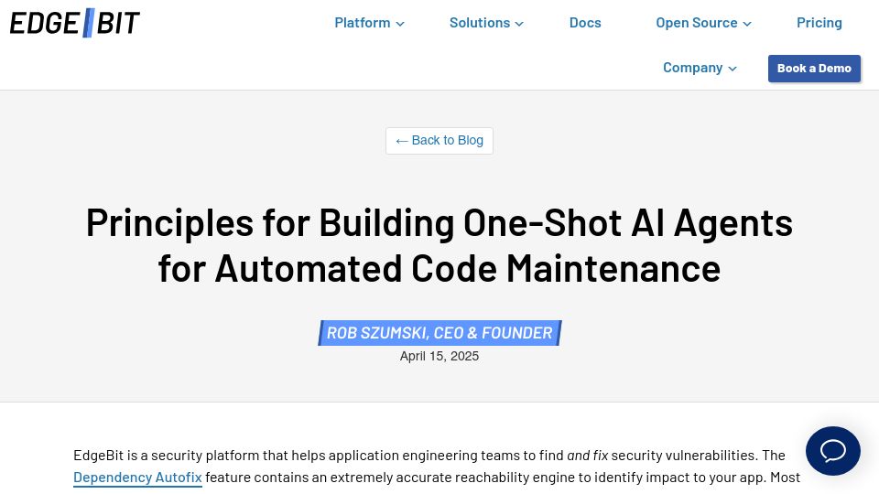Click the Rob Szumski author badge
879x494 pixels.
point(439,333)
